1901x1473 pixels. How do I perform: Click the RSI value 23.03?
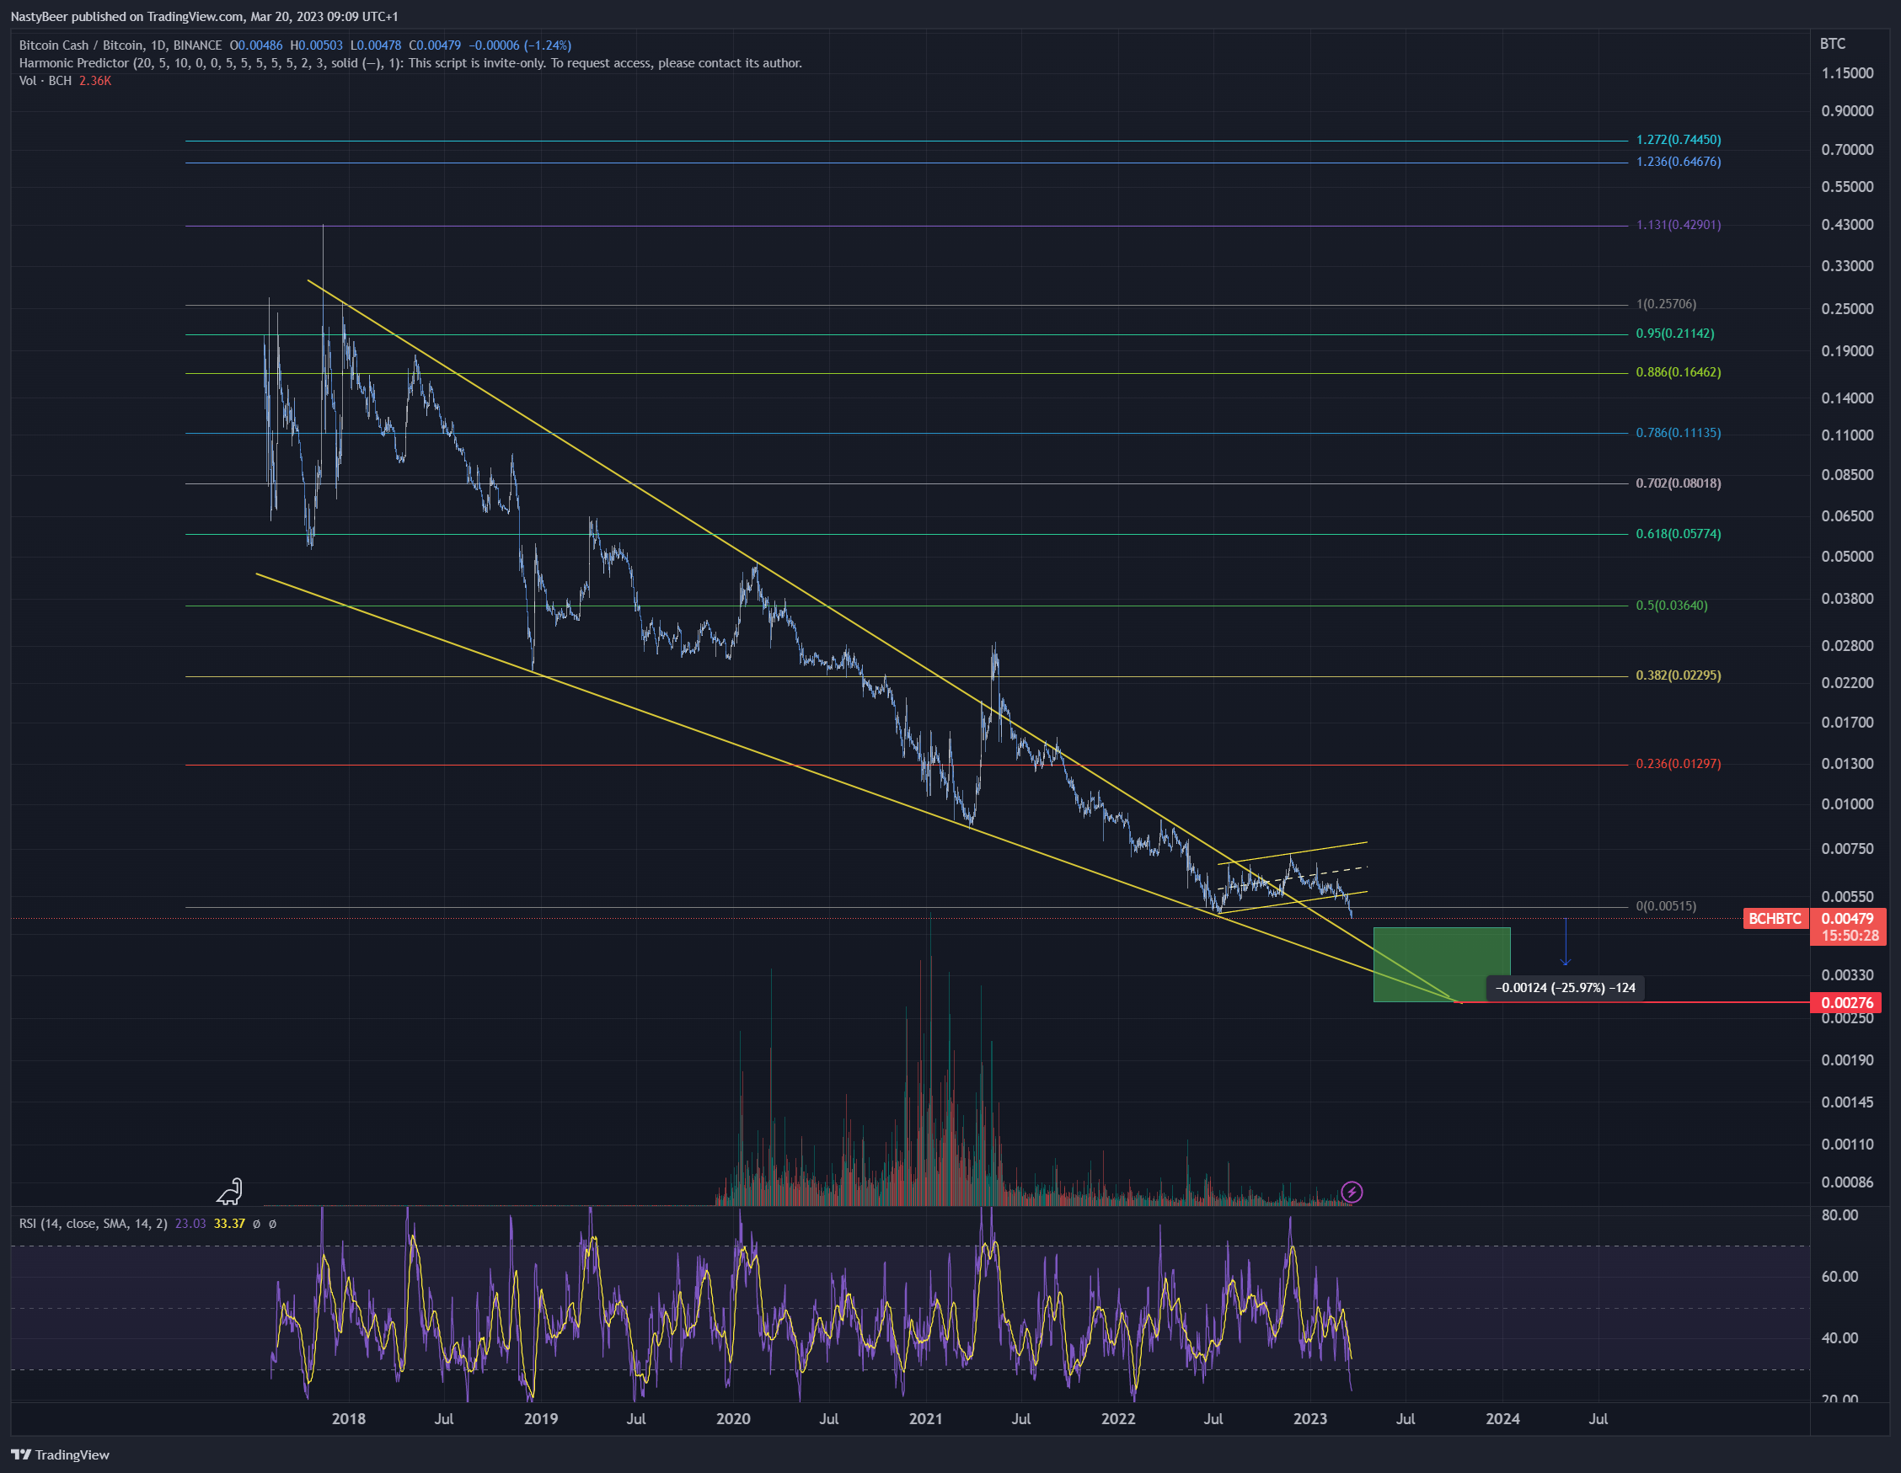click(190, 1224)
